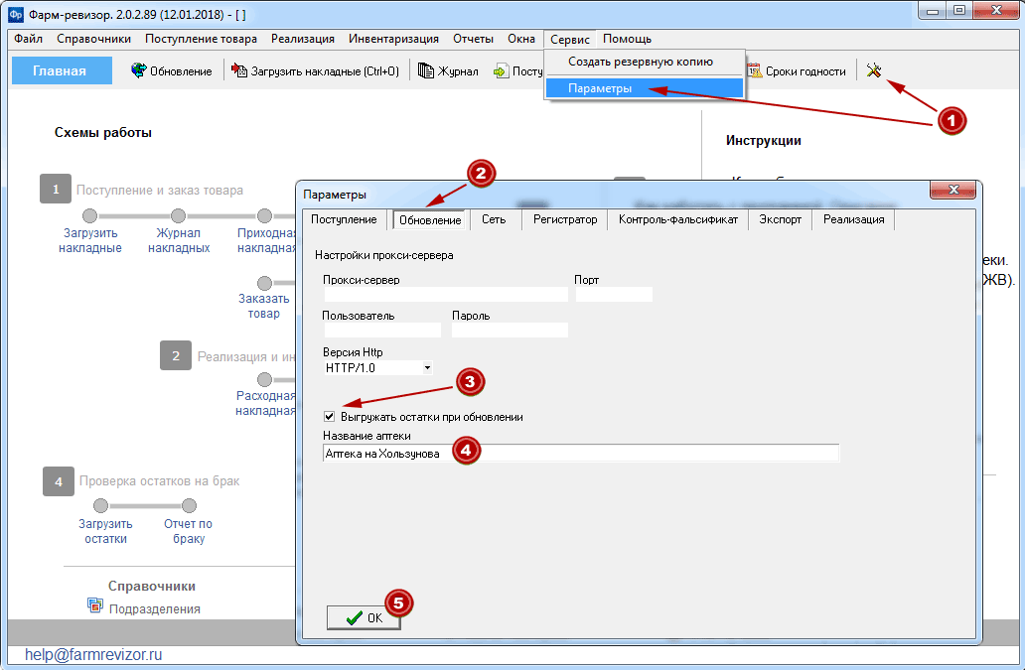The height and width of the screenshot is (670, 1025).
Task: Open settings via tools wrench icon
Action: [x=874, y=70]
